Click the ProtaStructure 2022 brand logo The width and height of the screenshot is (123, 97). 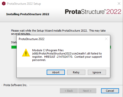pyautogui.click(x=93, y=11)
